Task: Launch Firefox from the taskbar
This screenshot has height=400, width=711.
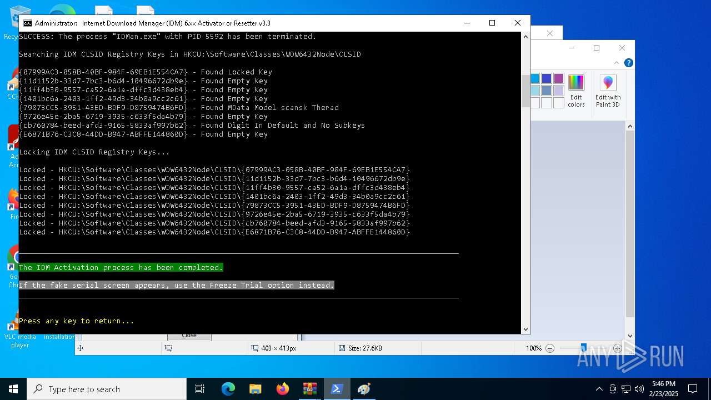Action: 283,389
